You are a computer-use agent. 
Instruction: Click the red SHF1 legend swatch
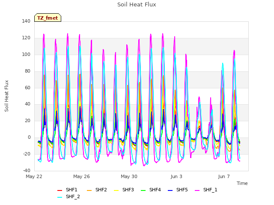point(60,190)
